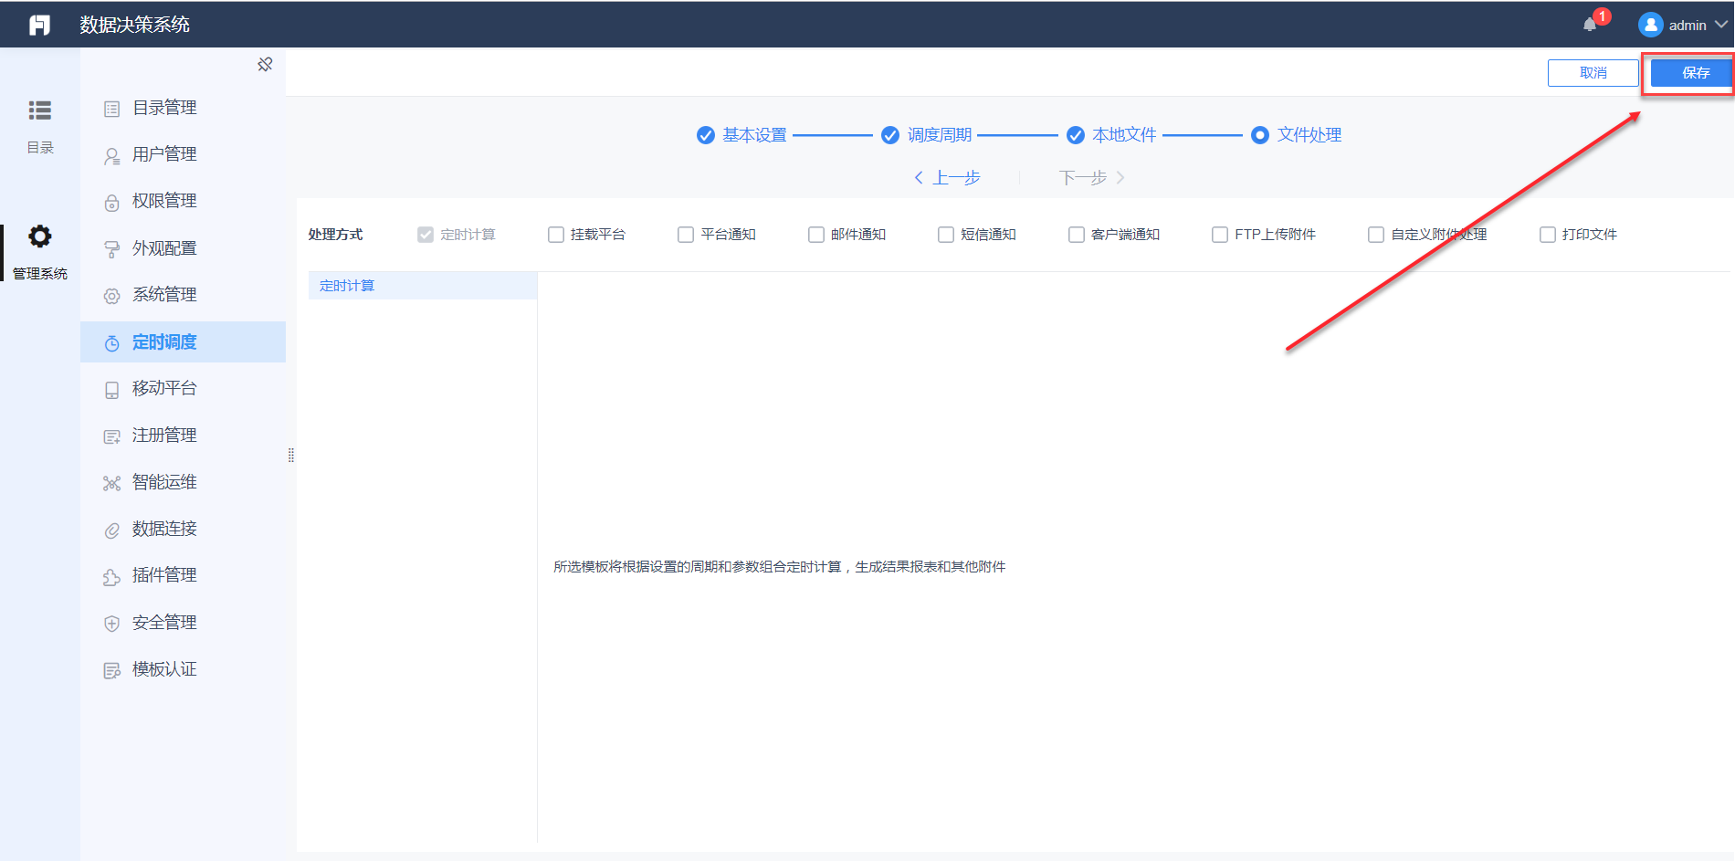Click the 系统管理 gear icon
1735x861 pixels.
111,296
